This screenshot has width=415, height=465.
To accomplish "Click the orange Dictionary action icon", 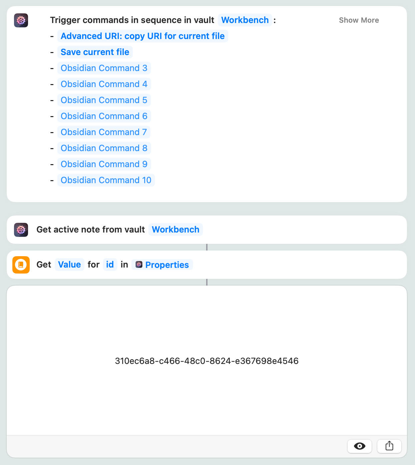I will point(21,265).
